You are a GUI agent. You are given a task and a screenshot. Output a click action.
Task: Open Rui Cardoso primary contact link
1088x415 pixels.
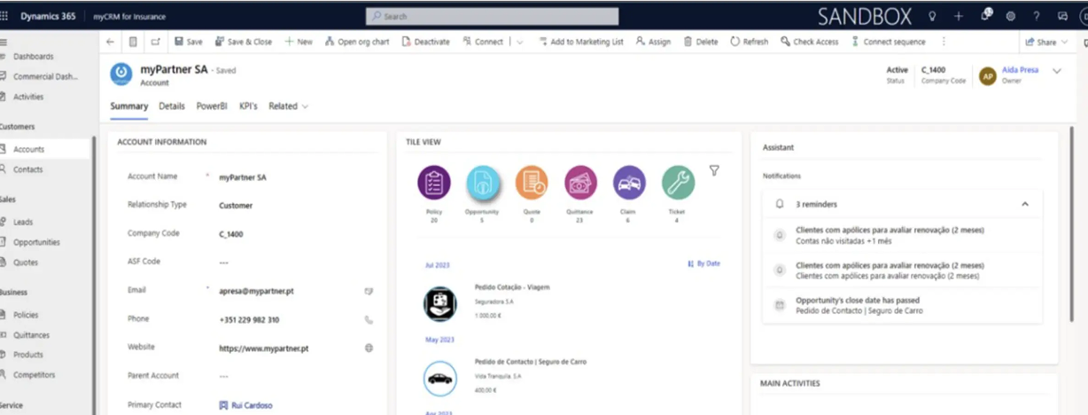tap(252, 405)
